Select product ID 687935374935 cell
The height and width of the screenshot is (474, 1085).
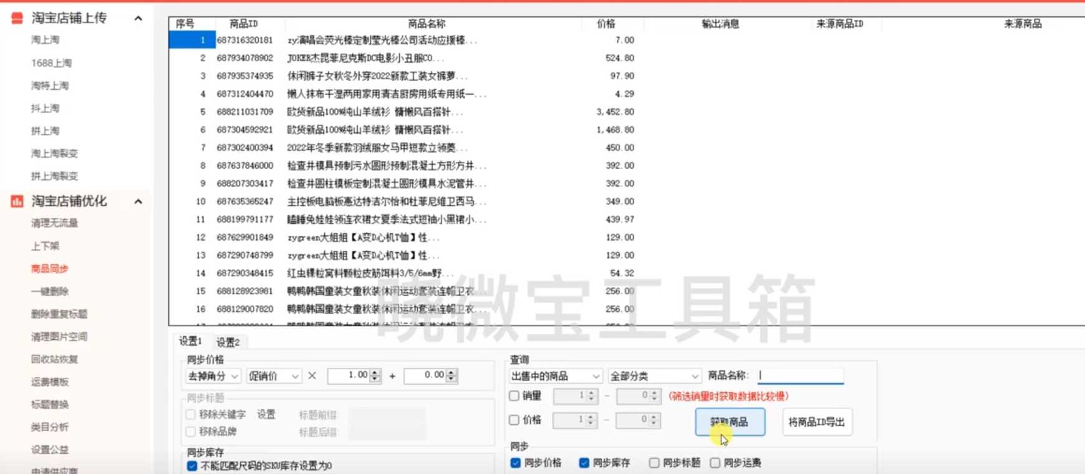[245, 76]
